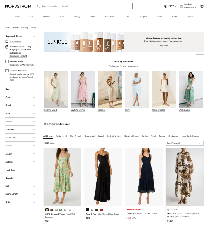Check the Available tomorrow box
This screenshot has width=219, height=227.
[x=7, y=71]
